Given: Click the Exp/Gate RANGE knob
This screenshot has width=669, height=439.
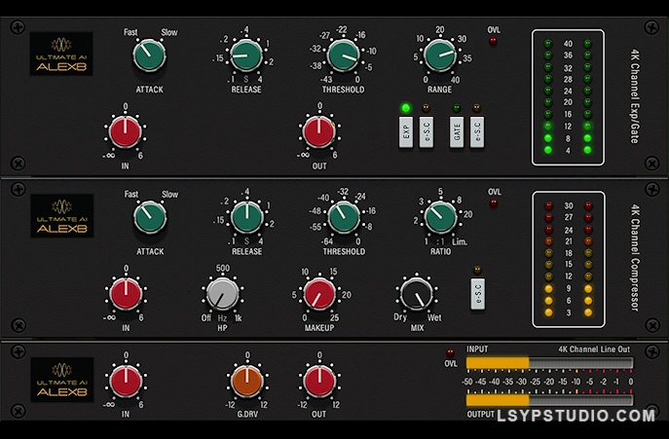Looking at the screenshot, I should (x=439, y=55).
